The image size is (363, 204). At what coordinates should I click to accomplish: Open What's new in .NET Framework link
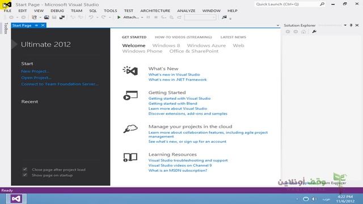[178, 79]
